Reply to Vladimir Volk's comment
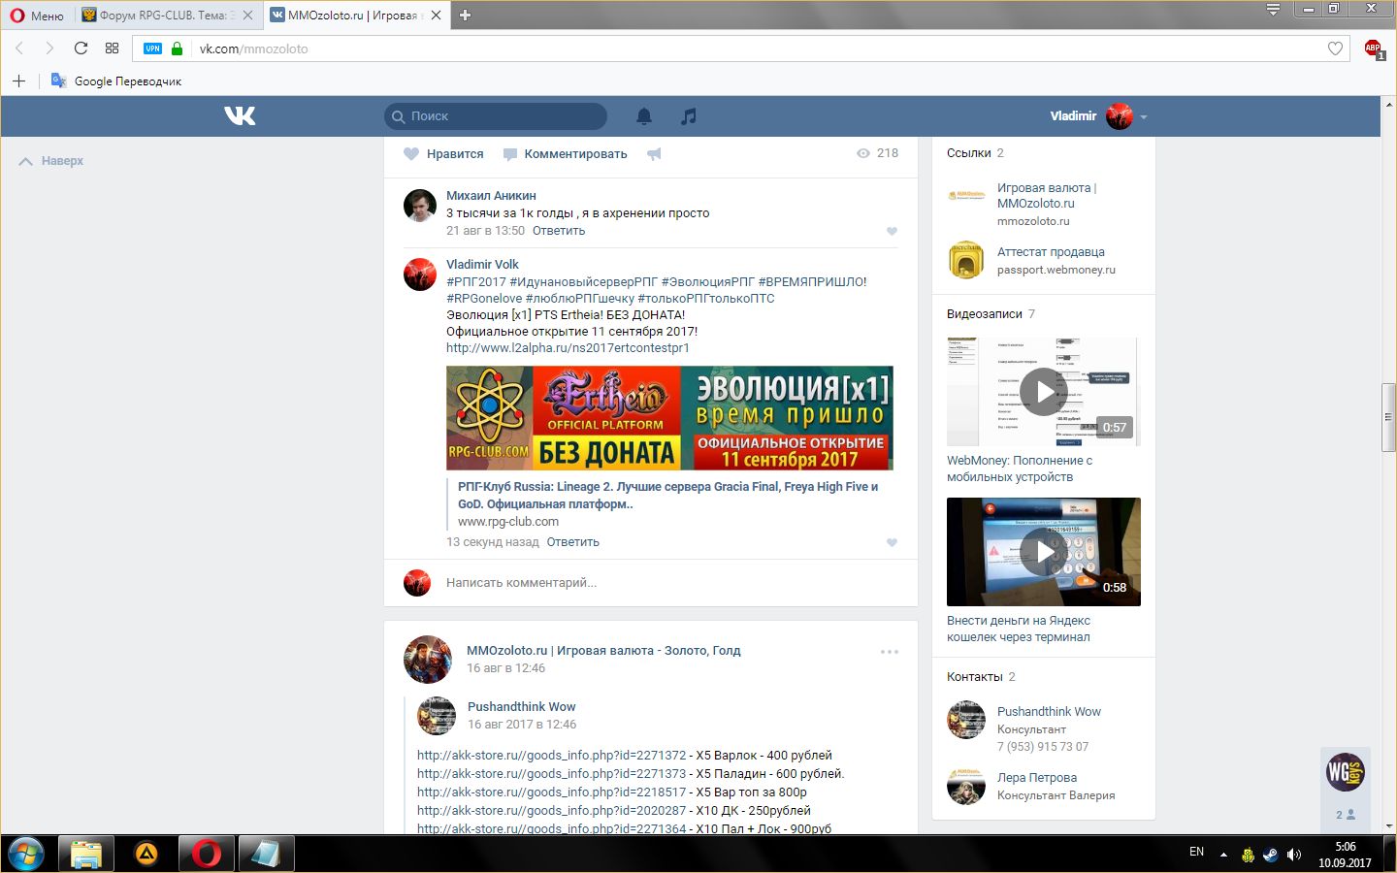 (572, 542)
